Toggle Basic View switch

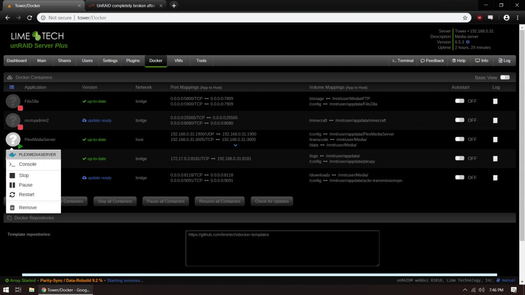pyautogui.click(x=505, y=78)
